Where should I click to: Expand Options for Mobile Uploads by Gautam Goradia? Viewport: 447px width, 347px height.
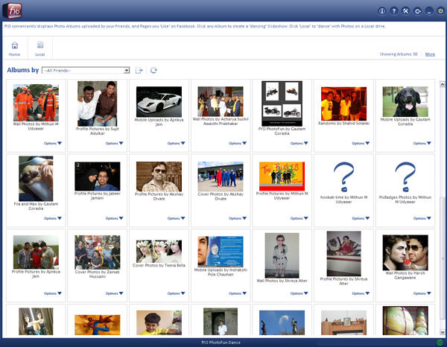[422, 143]
